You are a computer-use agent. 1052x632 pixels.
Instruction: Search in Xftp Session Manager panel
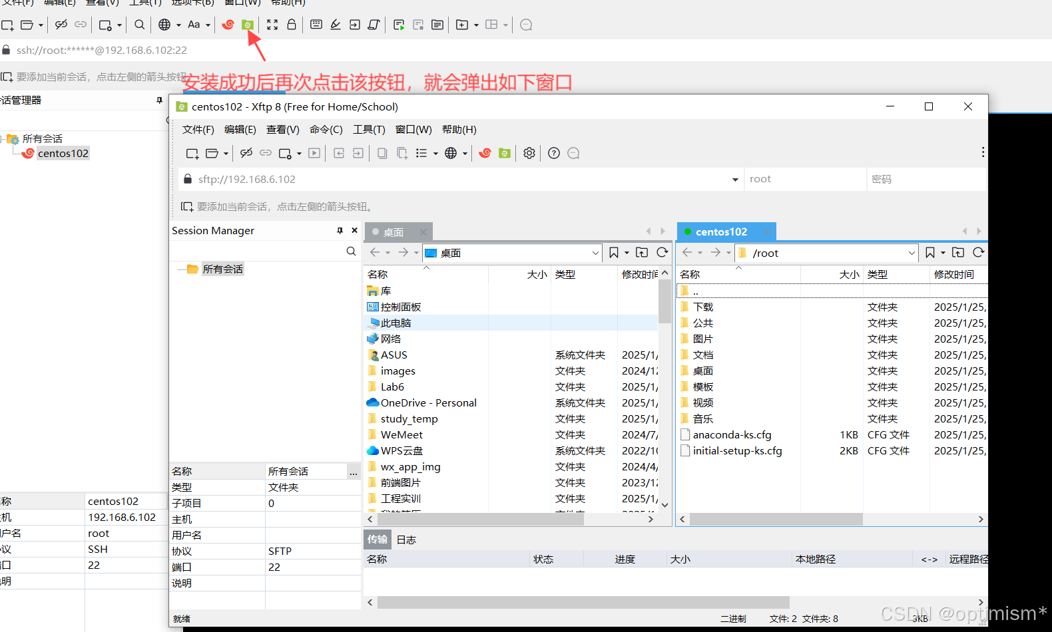pos(351,251)
